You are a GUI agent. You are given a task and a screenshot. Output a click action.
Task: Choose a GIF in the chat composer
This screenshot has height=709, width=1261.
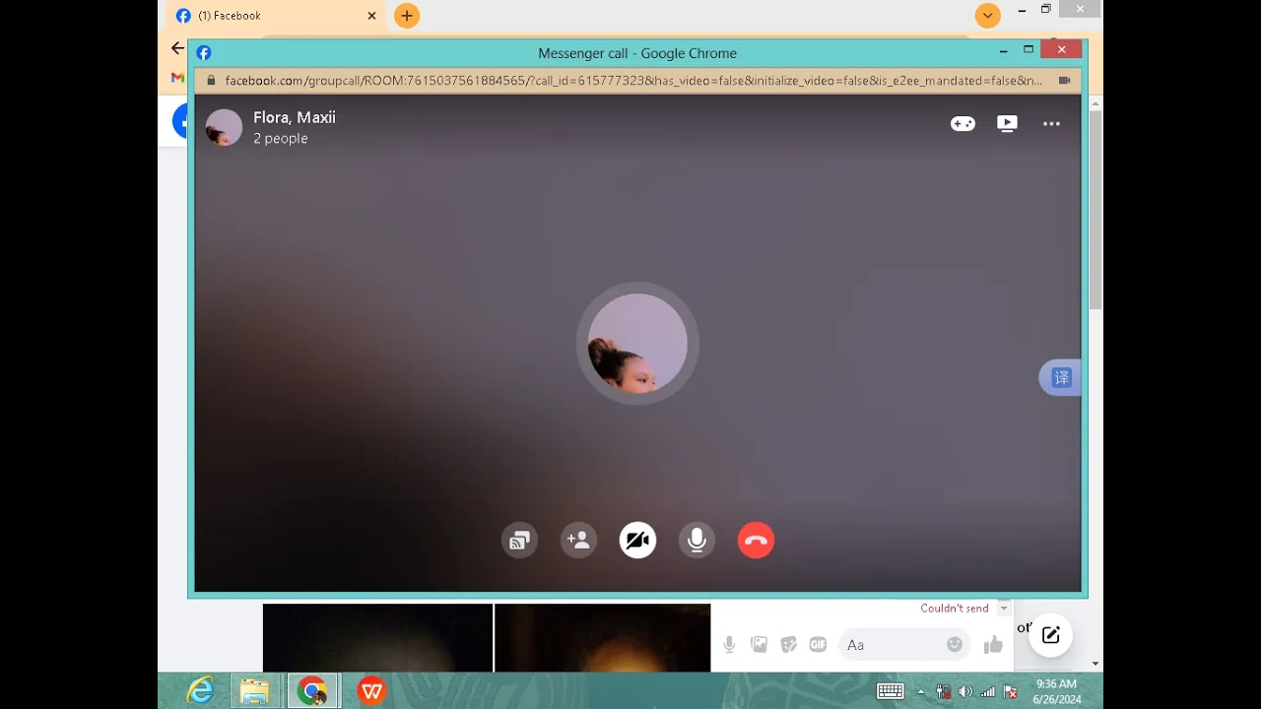coord(818,645)
